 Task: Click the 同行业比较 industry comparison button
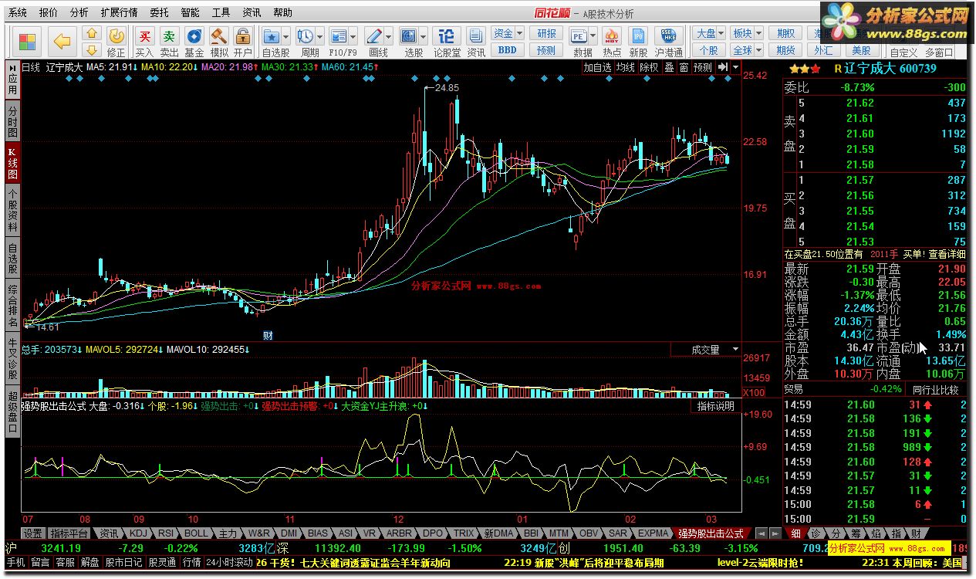[936, 390]
